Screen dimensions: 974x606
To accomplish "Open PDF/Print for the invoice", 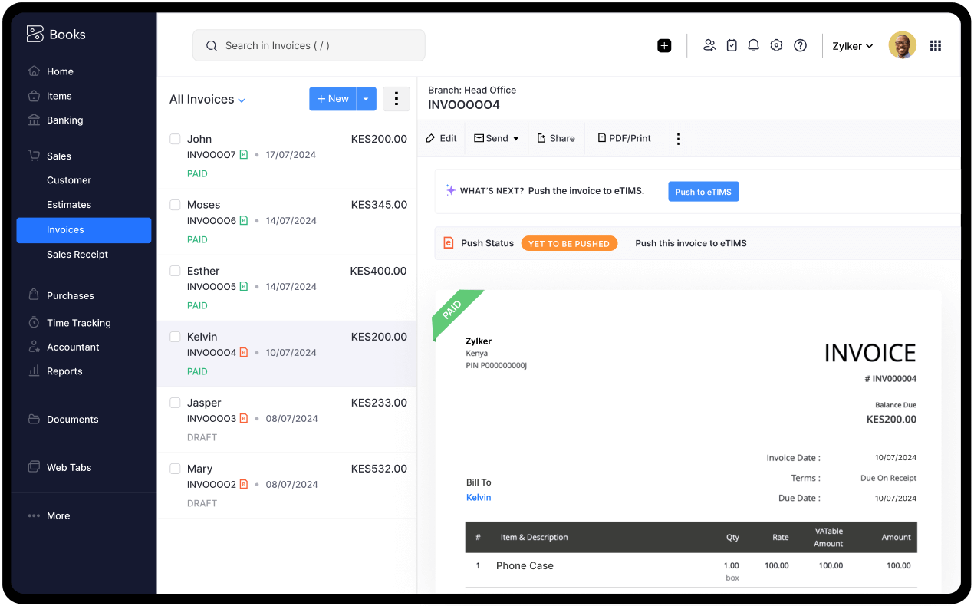I will (x=624, y=138).
